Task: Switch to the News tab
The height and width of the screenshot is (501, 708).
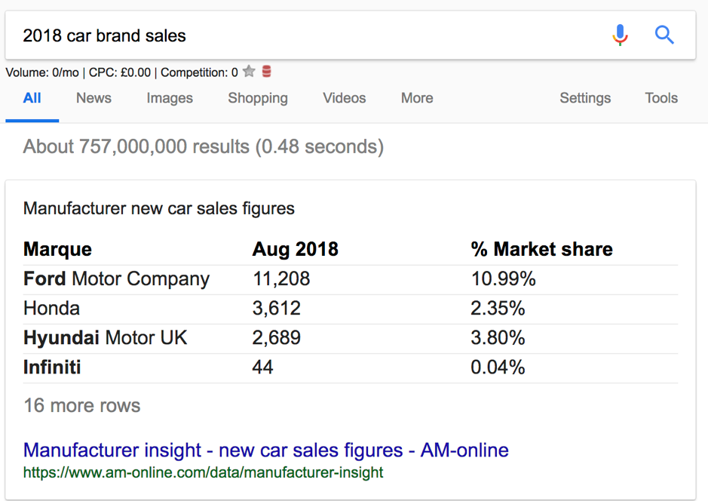Action: point(93,98)
